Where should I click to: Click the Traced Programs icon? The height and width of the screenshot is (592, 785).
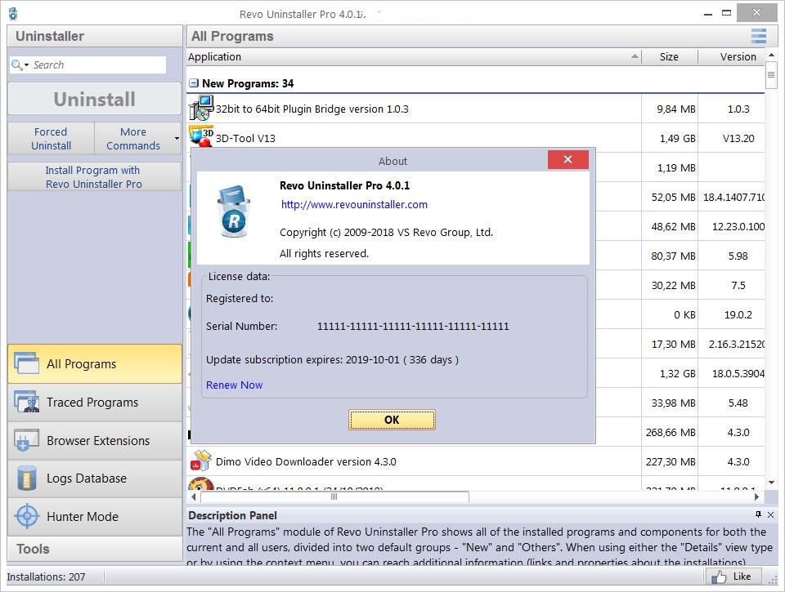pos(26,402)
